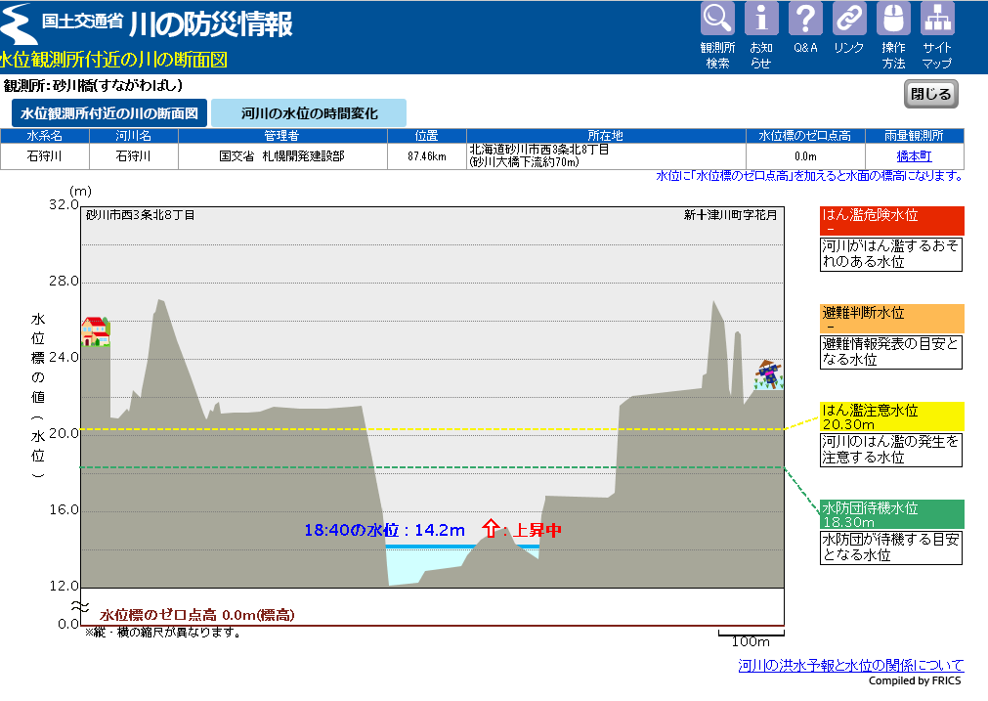Click the yellow はん濫注意水位 20.30m legend
988x701 pixels.
891,416
